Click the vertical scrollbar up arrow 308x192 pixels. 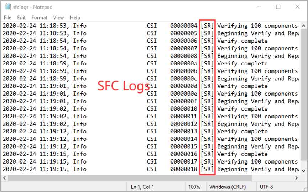point(303,25)
